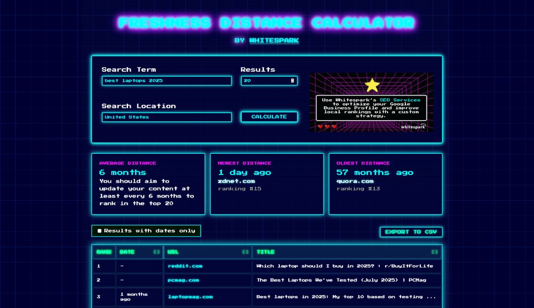534x308 pixels.
Task: Click quora.com in the Oldest Distance card
Action: click(x=355, y=181)
